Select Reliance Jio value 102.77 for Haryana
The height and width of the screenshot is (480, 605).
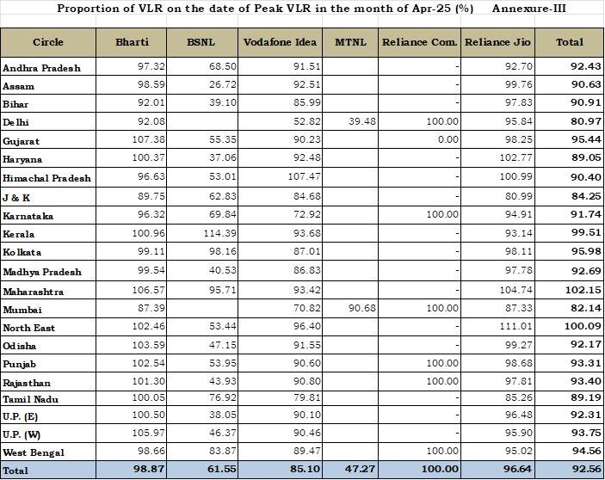(x=515, y=157)
